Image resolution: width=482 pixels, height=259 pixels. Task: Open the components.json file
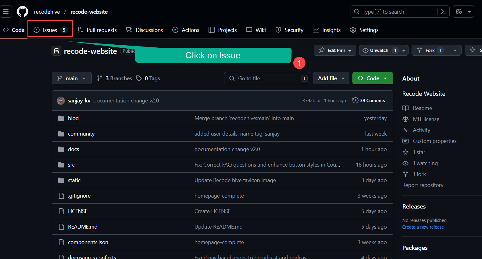pos(88,242)
